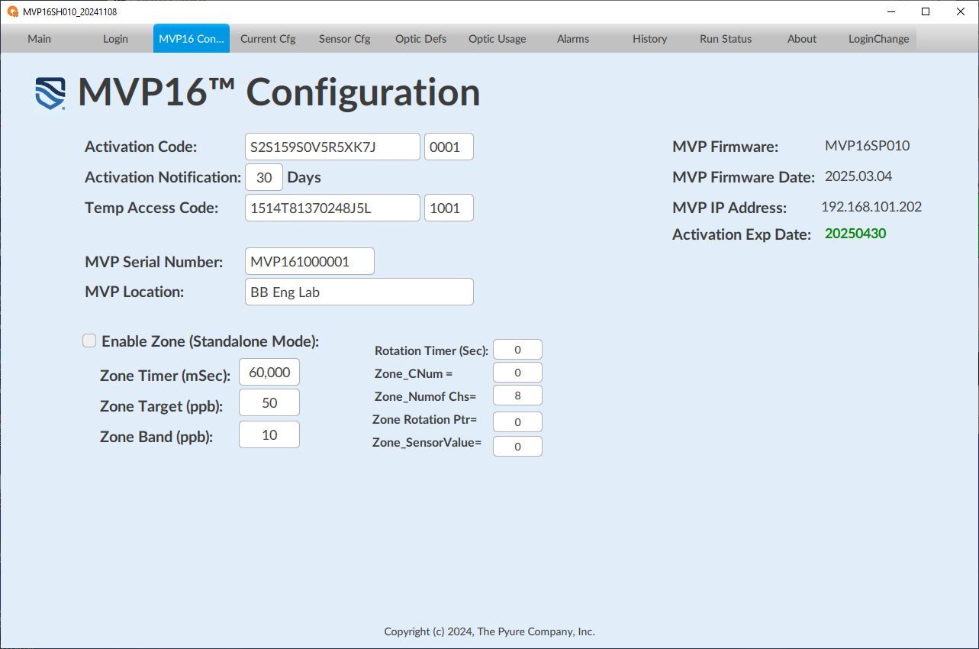The width and height of the screenshot is (979, 649).
Task: Click the Activation Exp Date value 20250430
Action: (855, 234)
